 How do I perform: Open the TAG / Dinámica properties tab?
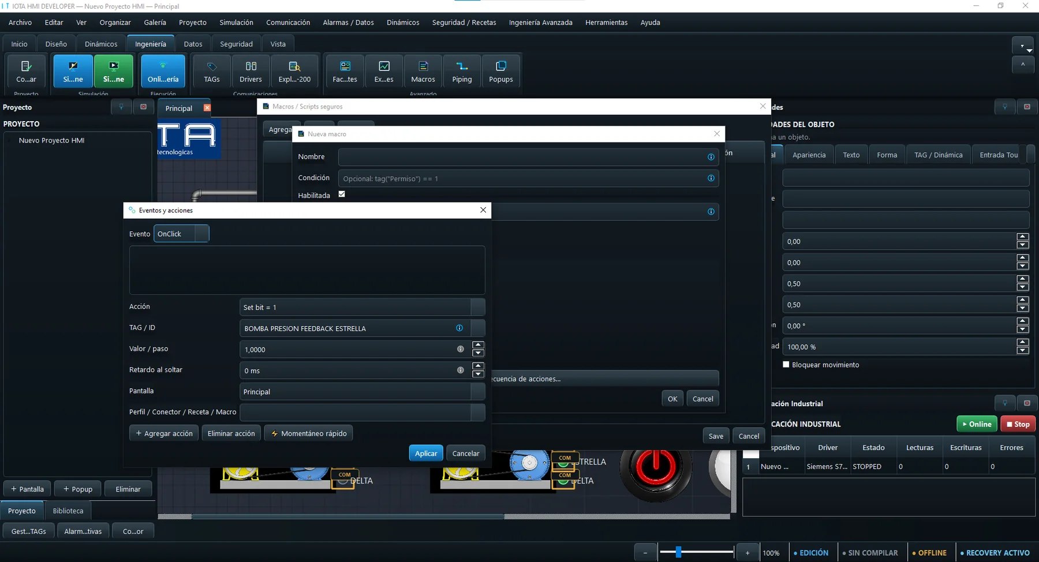(938, 155)
